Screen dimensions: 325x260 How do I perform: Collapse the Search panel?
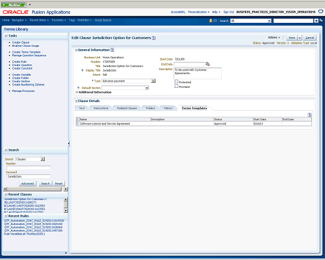point(6,150)
